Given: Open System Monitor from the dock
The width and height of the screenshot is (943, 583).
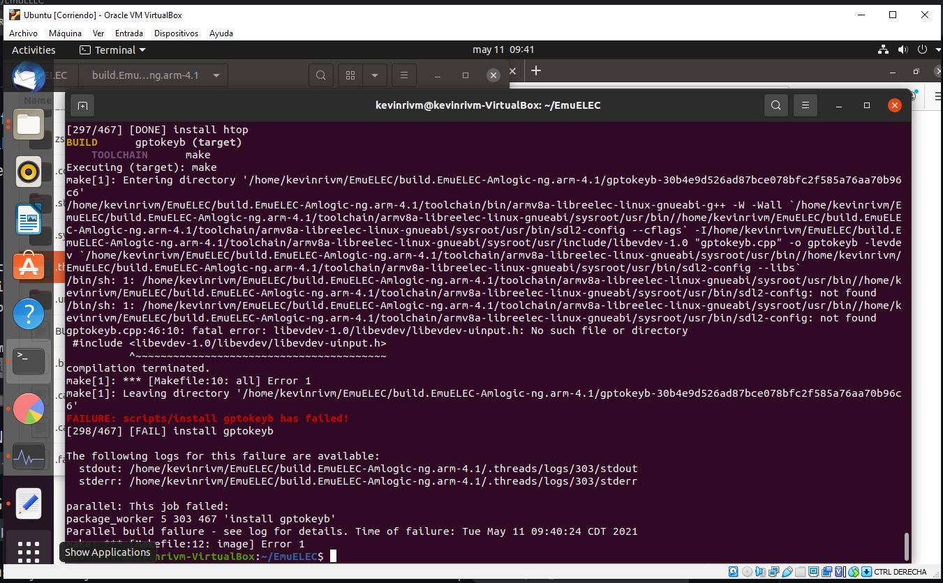Looking at the screenshot, I should (x=29, y=457).
